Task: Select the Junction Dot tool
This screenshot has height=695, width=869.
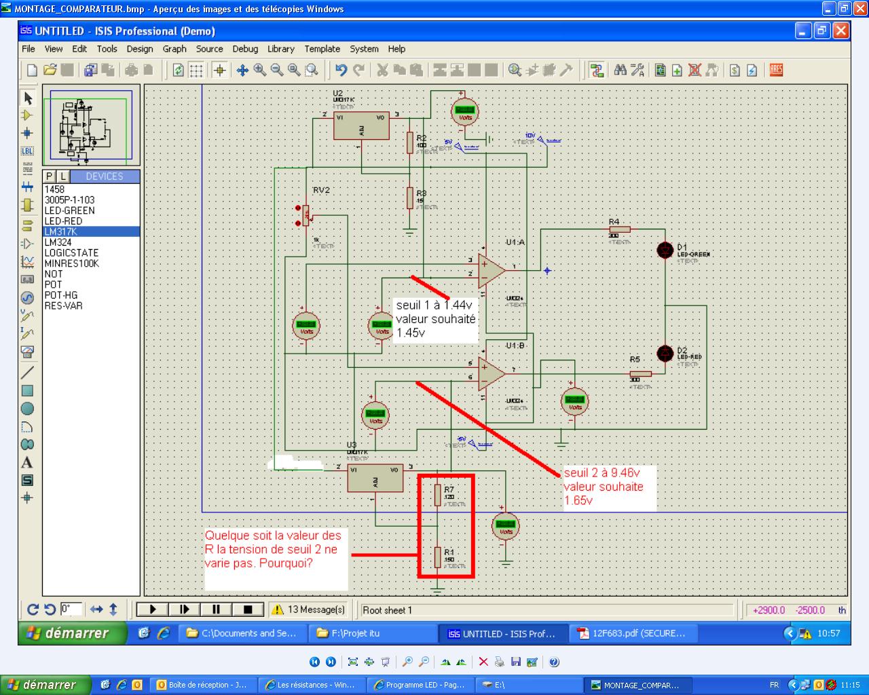Action: (x=27, y=133)
